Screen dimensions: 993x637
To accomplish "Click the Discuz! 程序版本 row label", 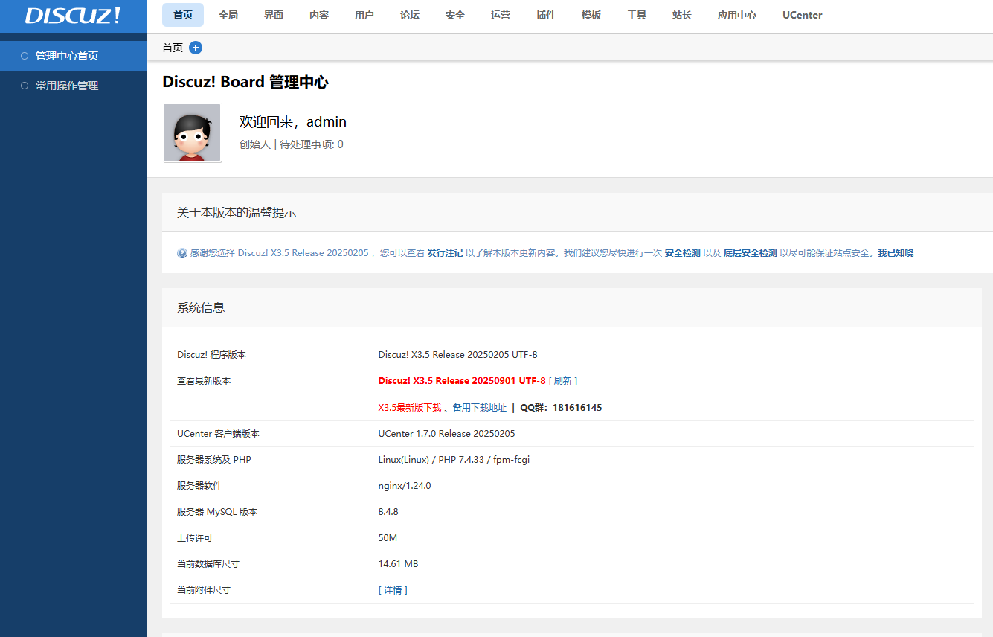I will [x=211, y=355].
